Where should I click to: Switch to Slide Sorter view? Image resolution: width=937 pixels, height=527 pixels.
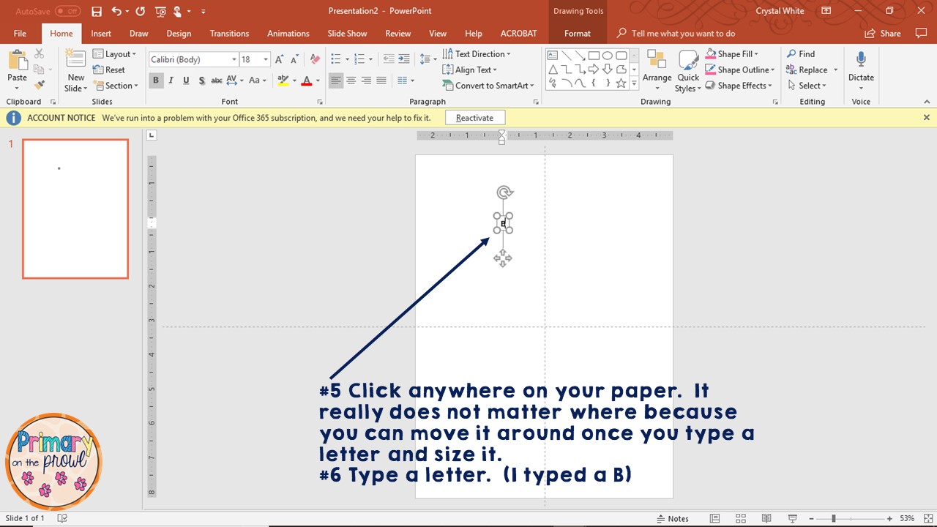pos(740,518)
